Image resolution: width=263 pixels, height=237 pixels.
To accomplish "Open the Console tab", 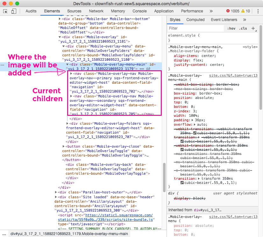I will tap(139, 11).
